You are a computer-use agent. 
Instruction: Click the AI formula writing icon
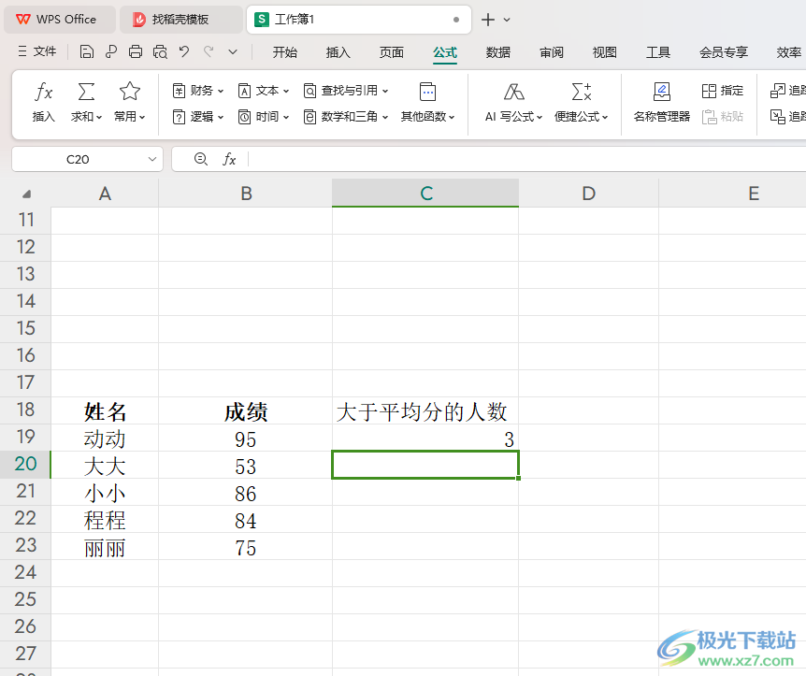coord(513,92)
